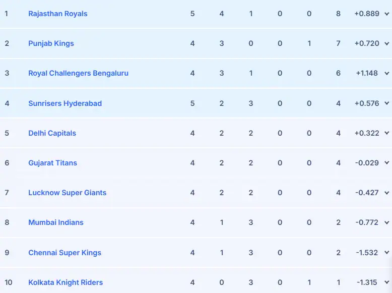Screen dimensions: 392x293
Task: Open Chennai Super Kings row chevron
Action: coord(386,253)
